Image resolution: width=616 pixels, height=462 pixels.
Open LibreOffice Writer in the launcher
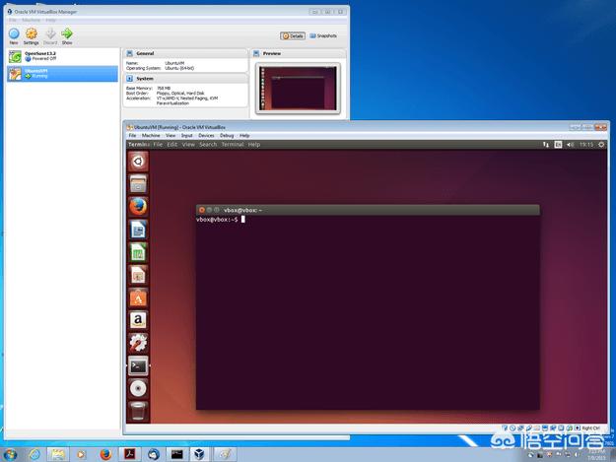click(139, 230)
